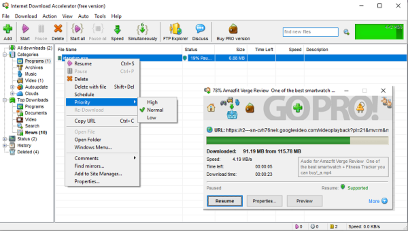Image resolution: width=408 pixels, height=231 pixels.
Task: Click the More chevron in download window
Action: pos(385,201)
